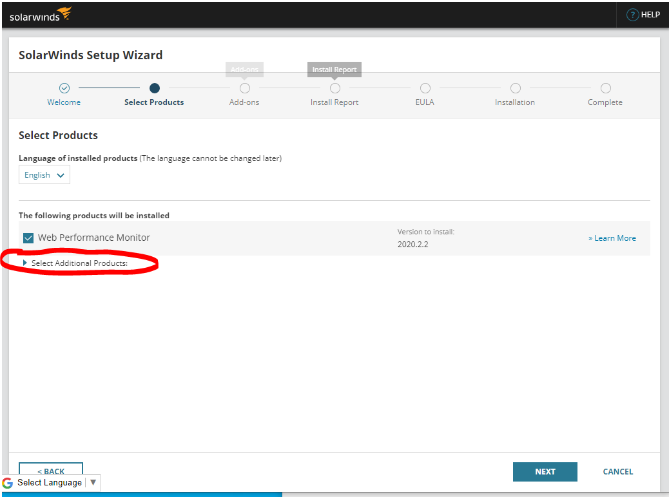This screenshot has height=497, width=669.
Task: Click the Install Report tooltip label
Action: [334, 70]
